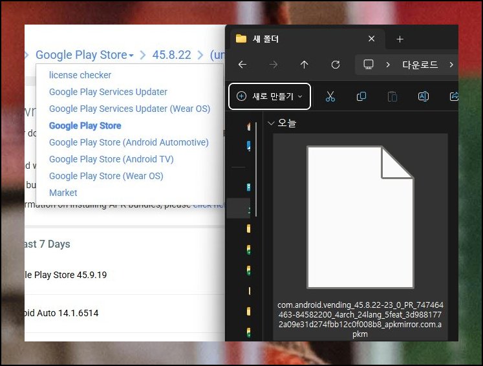483x366 pixels.
Task: Add a new Explorer tab
Action: (400, 39)
